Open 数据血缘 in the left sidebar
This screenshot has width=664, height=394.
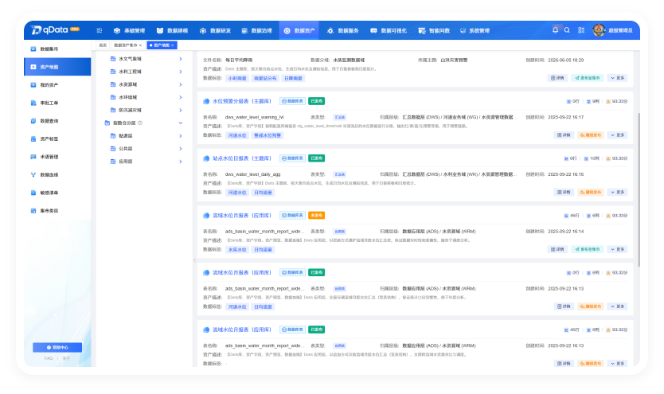(x=57, y=175)
